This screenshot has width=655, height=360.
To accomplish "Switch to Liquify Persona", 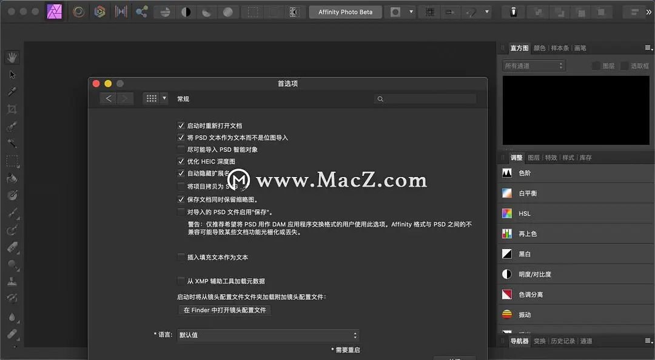I will point(78,12).
